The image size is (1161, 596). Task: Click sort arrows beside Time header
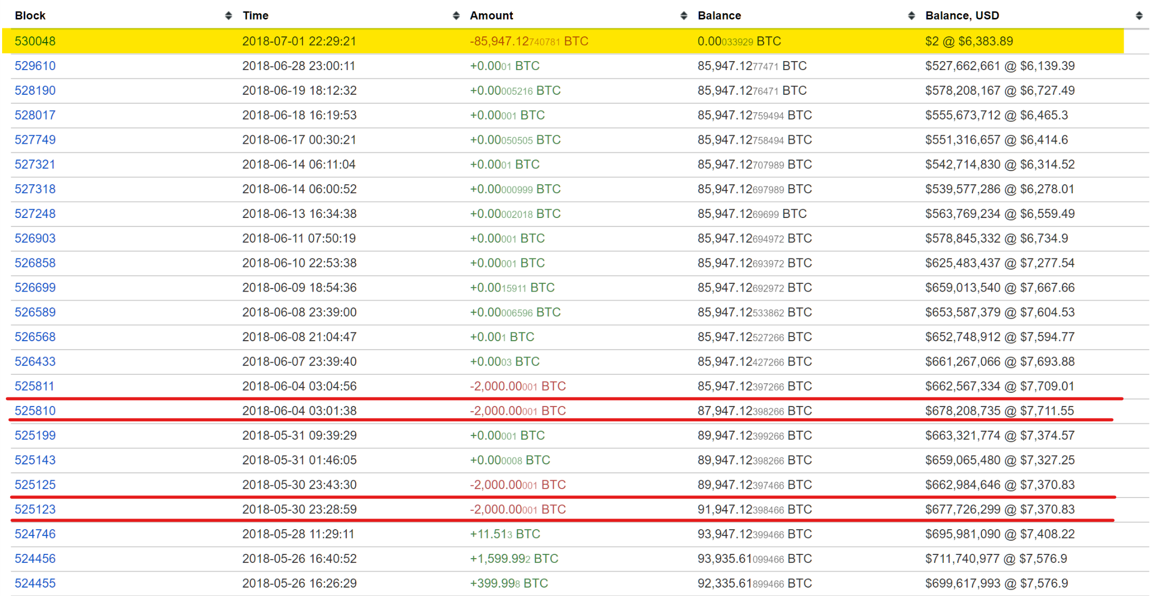(x=456, y=16)
